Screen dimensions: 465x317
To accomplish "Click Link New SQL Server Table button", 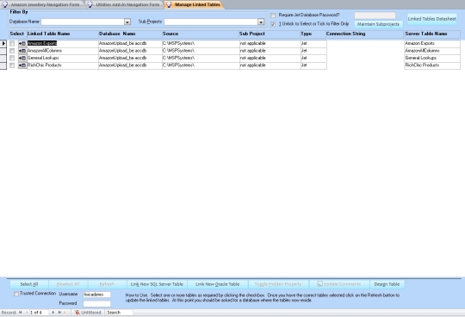I will (x=157, y=284).
